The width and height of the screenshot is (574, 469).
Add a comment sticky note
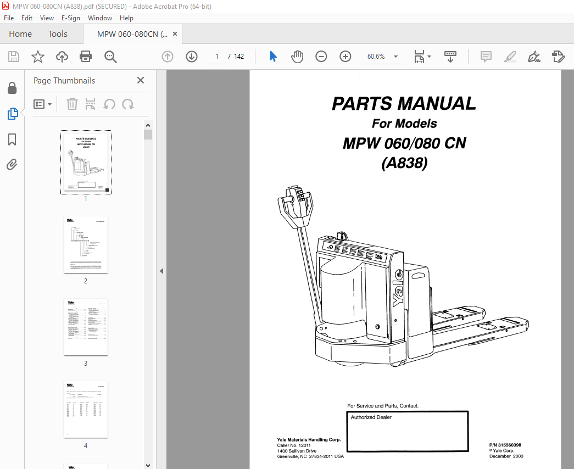(486, 57)
